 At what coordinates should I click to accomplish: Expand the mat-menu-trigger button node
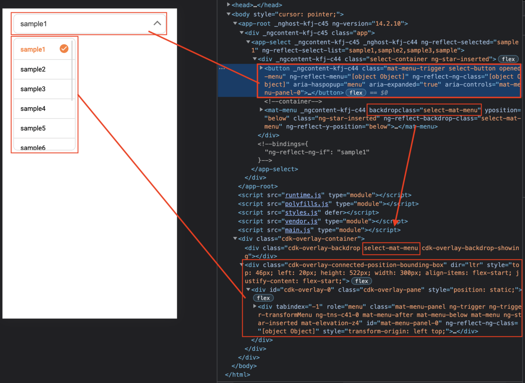(x=261, y=68)
